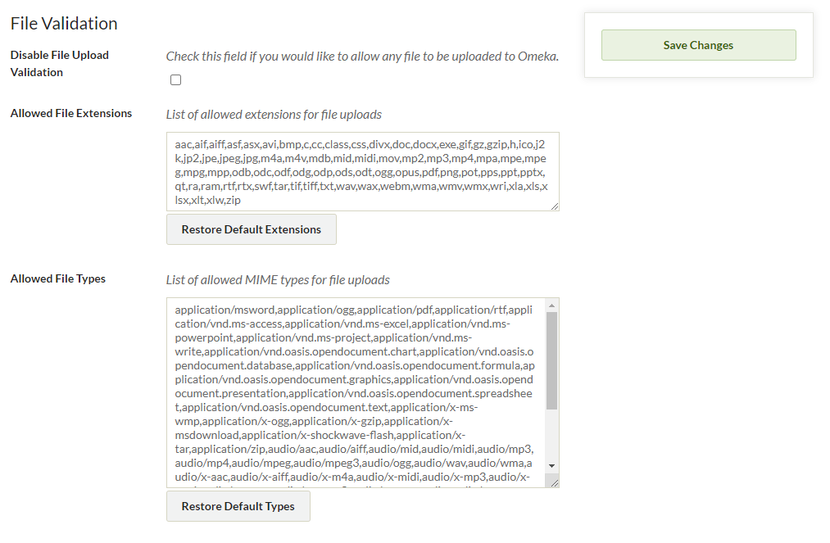Screen dimensions: 830x543
Task: Click scroll up arrow in MIME types box
Action: click(551, 304)
